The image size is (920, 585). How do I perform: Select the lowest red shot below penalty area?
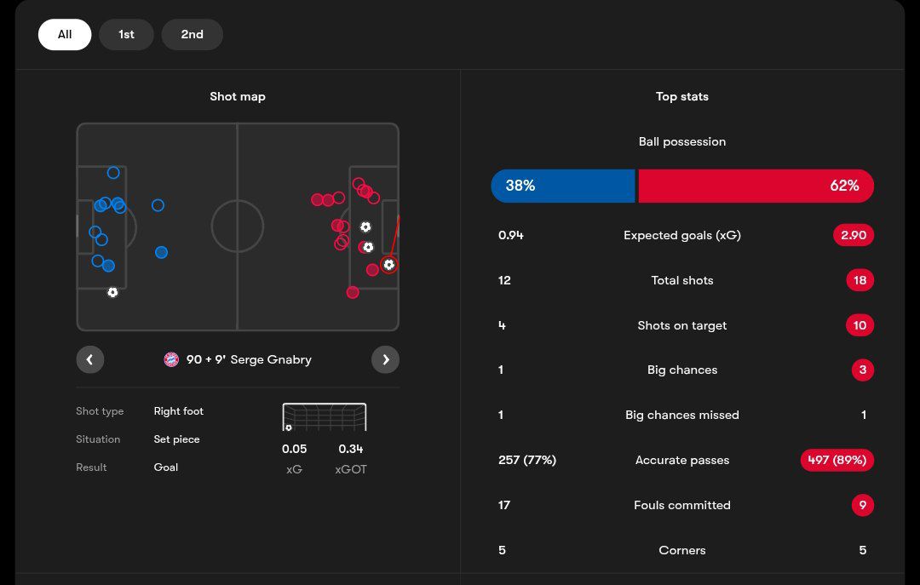(x=353, y=292)
